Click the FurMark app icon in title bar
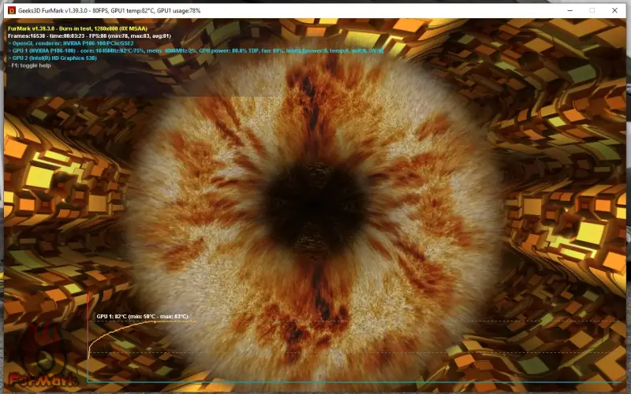Viewport: 631px width, 394px height. 12,10
